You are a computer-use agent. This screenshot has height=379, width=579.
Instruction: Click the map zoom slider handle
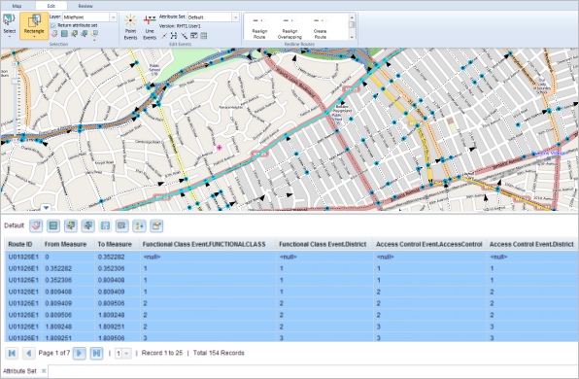click(x=15, y=81)
